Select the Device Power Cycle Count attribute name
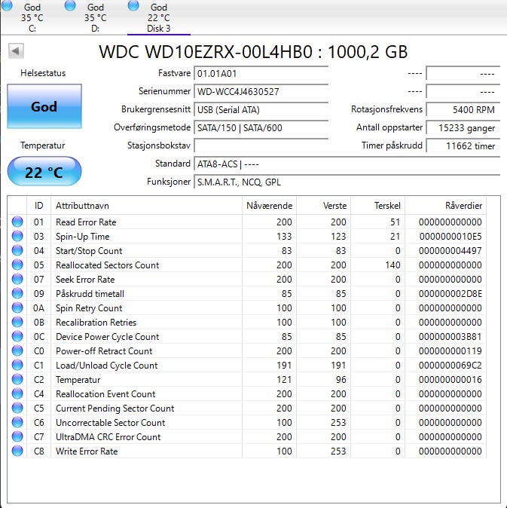The width and height of the screenshot is (507, 508). [107, 337]
